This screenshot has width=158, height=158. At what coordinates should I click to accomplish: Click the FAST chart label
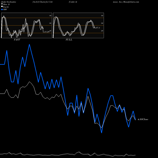(17, 40)
